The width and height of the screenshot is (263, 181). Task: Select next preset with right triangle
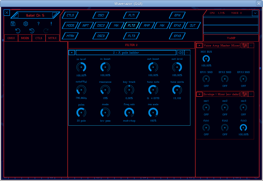(55, 15)
